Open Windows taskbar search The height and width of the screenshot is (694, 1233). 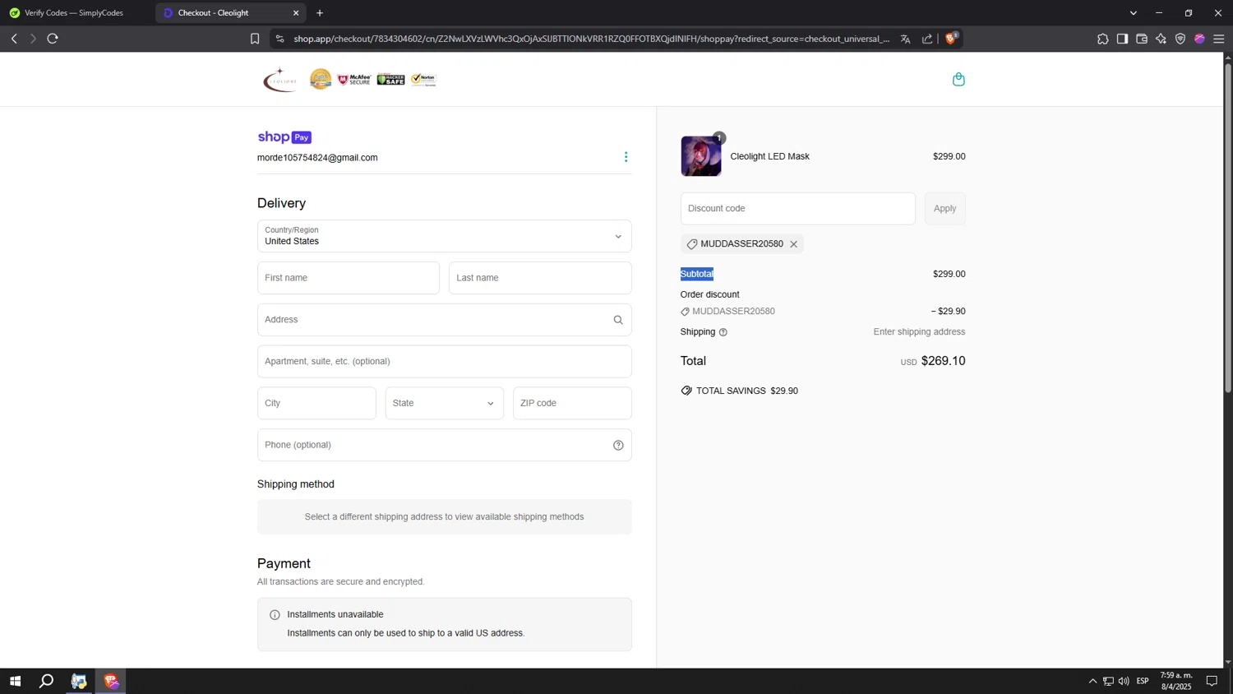coord(47,681)
